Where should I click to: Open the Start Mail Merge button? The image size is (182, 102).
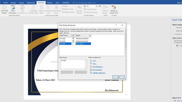[x=5, y=10]
